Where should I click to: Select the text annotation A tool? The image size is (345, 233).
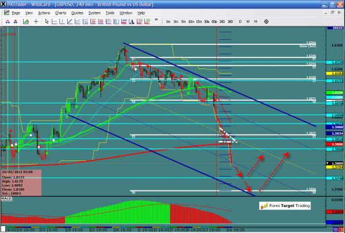click(x=132, y=22)
